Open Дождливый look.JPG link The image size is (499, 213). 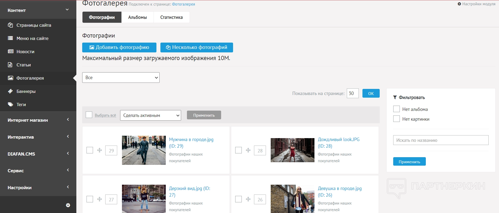pyautogui.click(x=339, y=143)
